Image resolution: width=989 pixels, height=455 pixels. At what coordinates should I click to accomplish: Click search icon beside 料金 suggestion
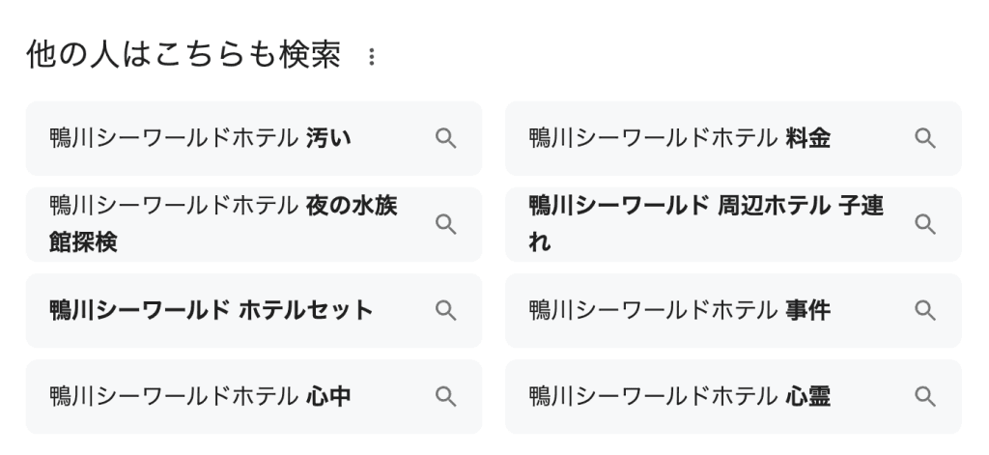click(925, 138)
